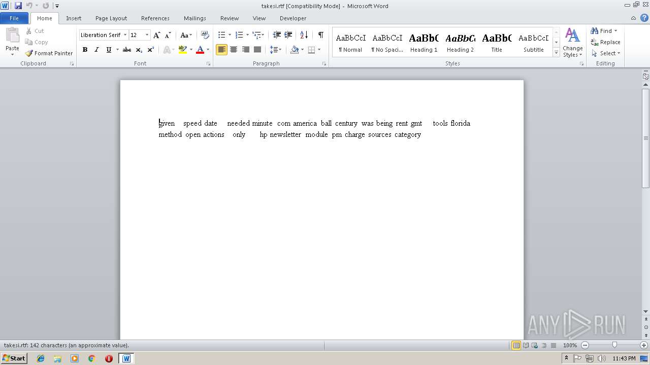Toggle Subscript formatting
The image size is (650, 365).
pos(139,50)
